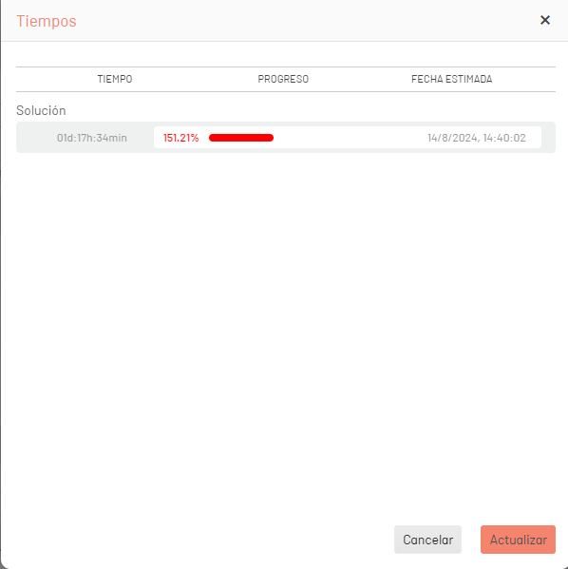Viewport: 568px width, 569px height.
Task: Click the 01d:17h:34min time value
Action: tap(92, 138)
